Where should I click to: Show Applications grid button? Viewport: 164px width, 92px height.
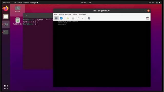(6, 87)
